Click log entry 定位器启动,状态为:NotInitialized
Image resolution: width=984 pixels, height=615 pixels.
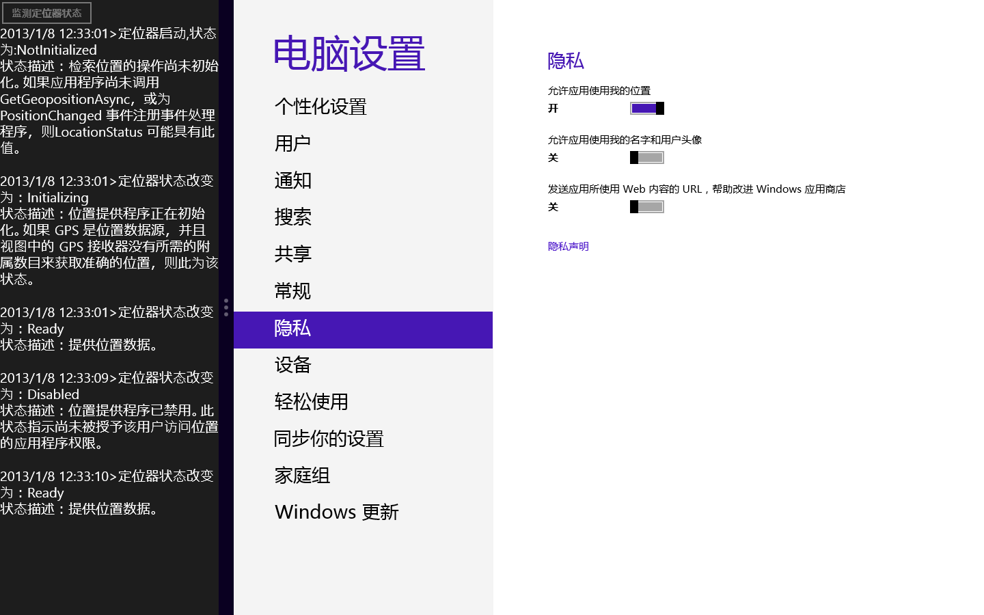tap(109, 90)
